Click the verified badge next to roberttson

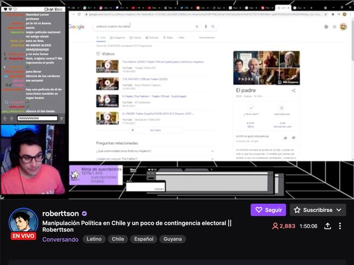pyautogui.click(x=84, y=213)
